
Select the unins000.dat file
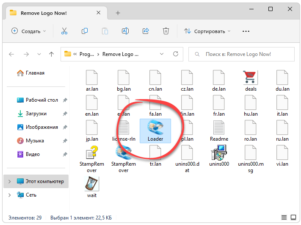(187, 159)
